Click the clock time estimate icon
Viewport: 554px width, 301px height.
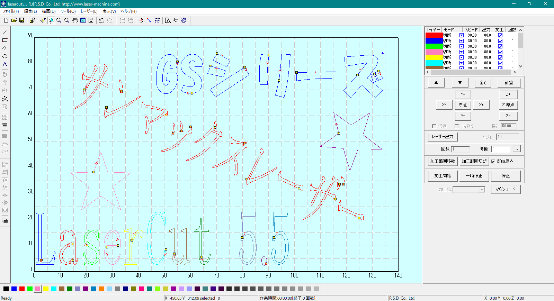click(184, 20)
